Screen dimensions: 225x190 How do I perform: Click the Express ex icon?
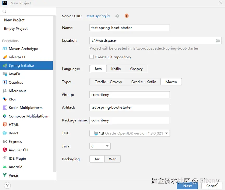pyautogui.click(x=5, y=141)
